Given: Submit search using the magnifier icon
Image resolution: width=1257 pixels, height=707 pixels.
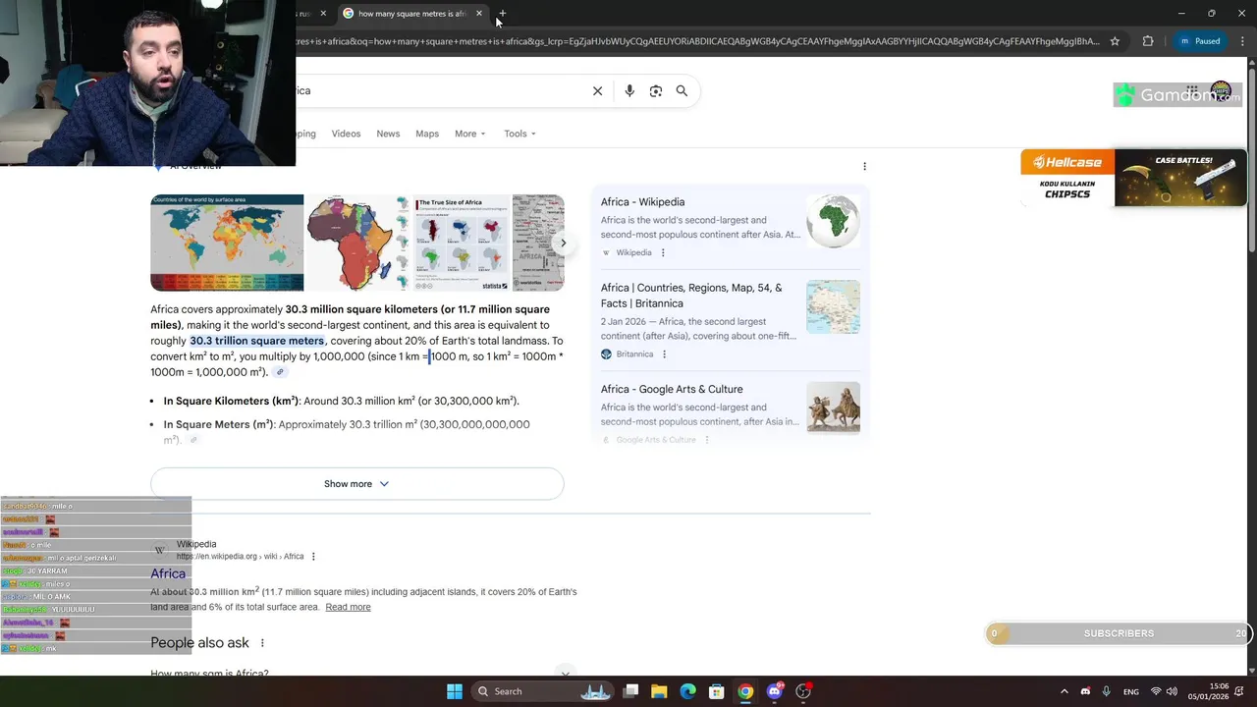Looking at the screenshot, I should click(x=682, y=90).
